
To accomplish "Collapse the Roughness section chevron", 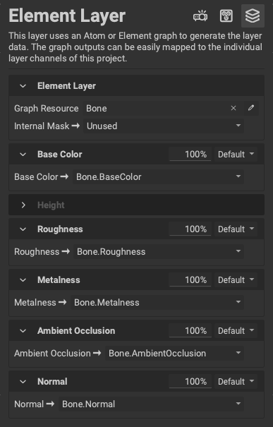I will point(23,229).
